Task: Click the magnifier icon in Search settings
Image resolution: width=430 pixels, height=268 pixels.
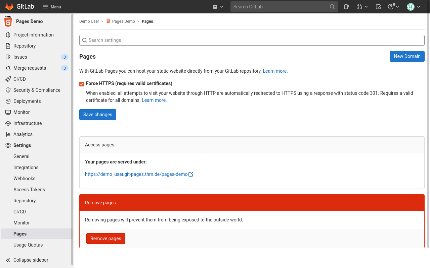Action: (85, 40)
